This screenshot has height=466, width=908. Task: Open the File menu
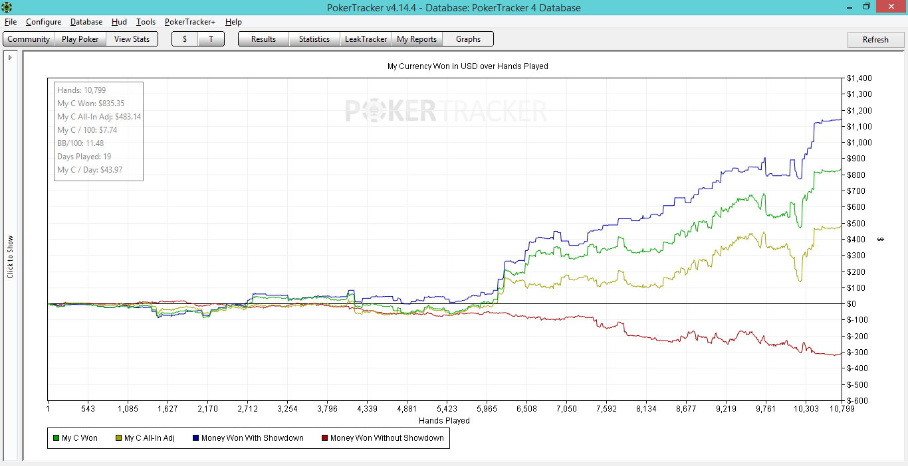(11, 22)
